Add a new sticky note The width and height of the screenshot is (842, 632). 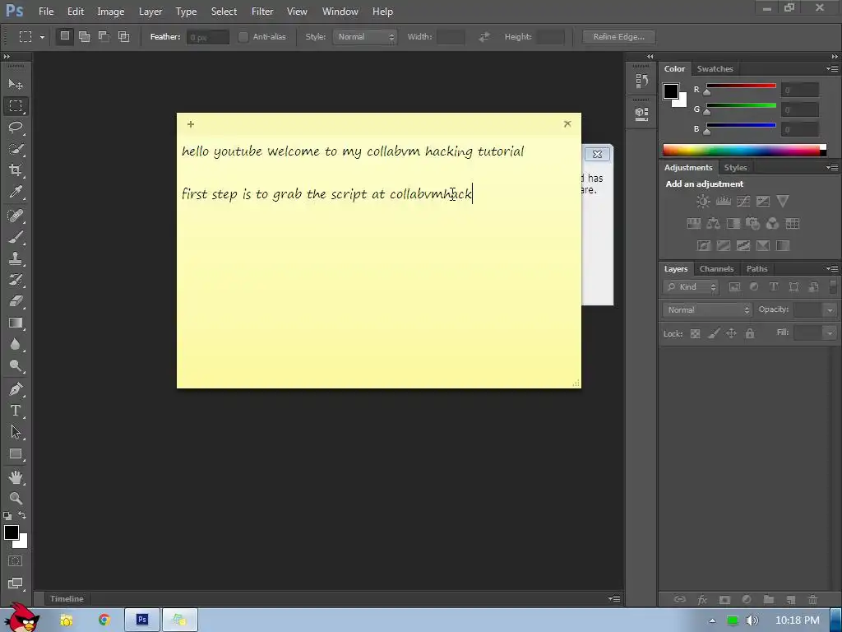pos(191,124)
